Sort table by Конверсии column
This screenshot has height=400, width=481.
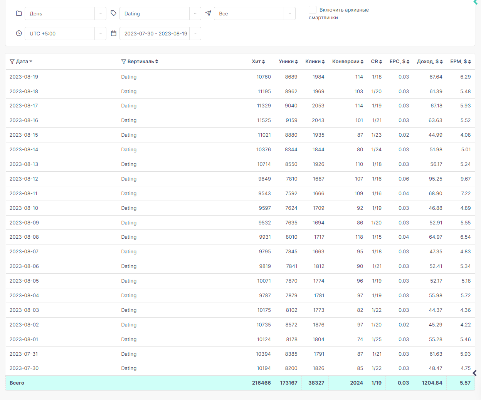coord(348,62)
